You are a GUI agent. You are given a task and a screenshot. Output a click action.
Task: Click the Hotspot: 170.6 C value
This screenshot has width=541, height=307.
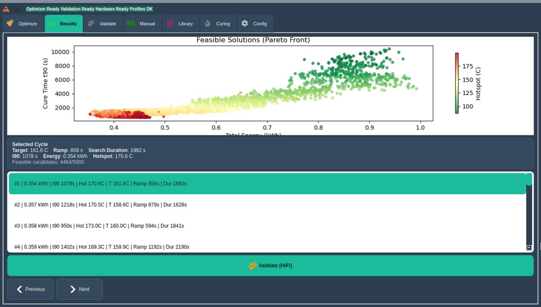point(113,156)
